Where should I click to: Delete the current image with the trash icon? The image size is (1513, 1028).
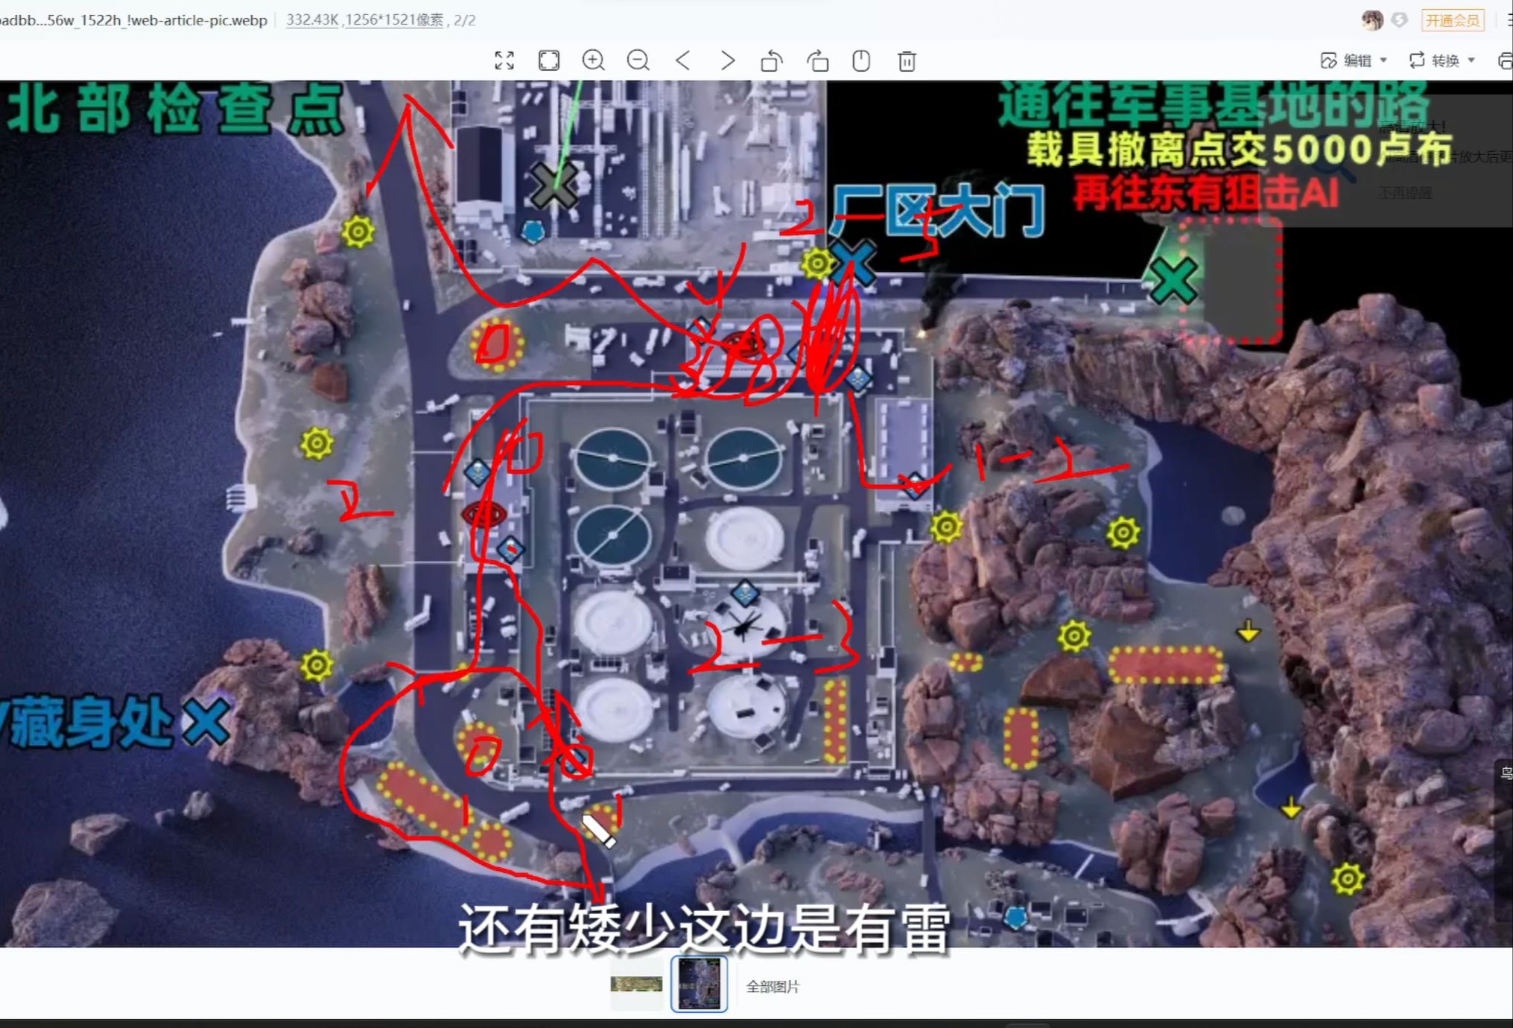point(907,60)
